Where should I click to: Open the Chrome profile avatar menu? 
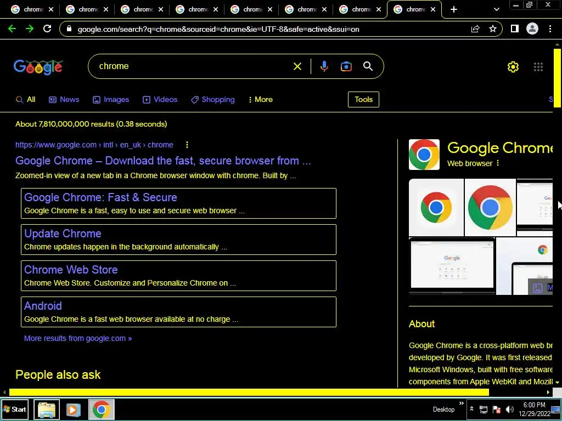(x=532, y=29)
